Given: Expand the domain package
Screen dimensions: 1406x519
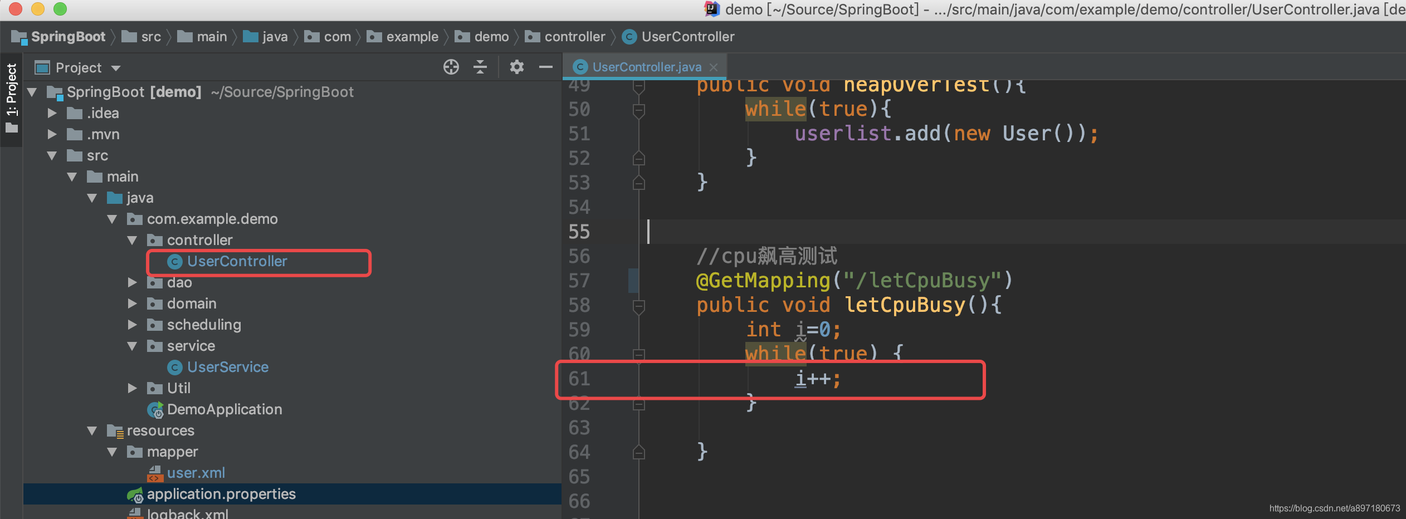Looking at the screenshot, I should tap(133, 303).
